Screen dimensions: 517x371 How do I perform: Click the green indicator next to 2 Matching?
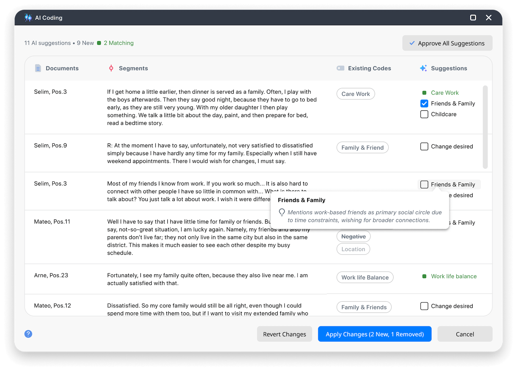coord(99,43)
